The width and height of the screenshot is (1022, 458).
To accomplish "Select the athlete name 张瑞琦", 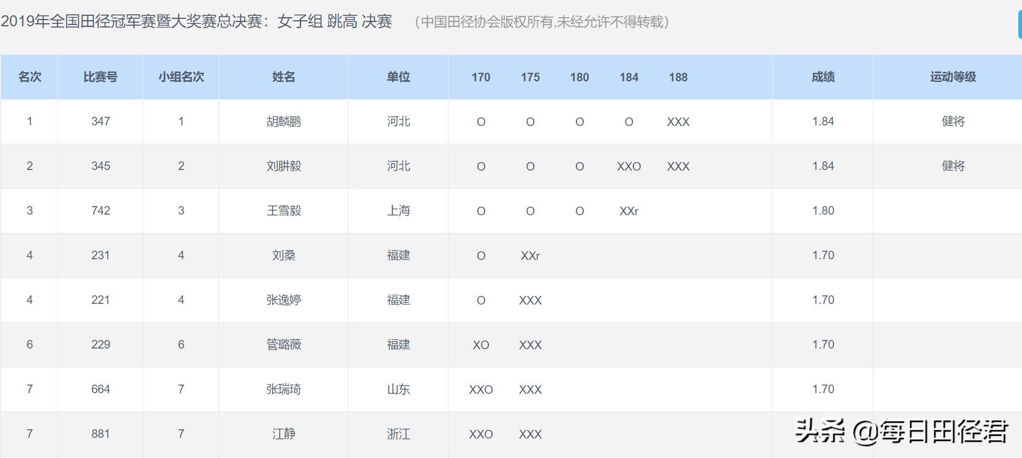I will [x=283, y=390].
